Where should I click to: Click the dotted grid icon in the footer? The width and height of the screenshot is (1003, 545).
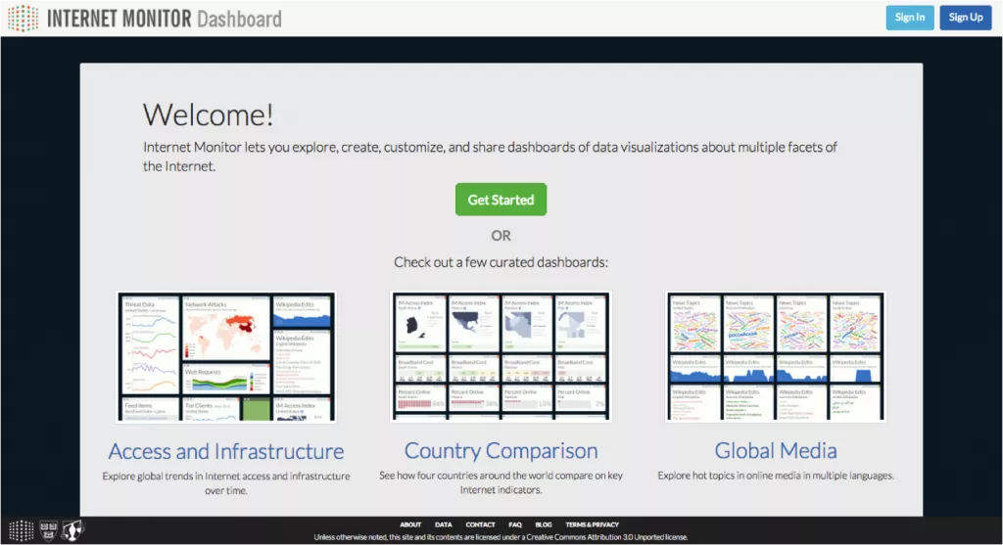coord(22,530)
